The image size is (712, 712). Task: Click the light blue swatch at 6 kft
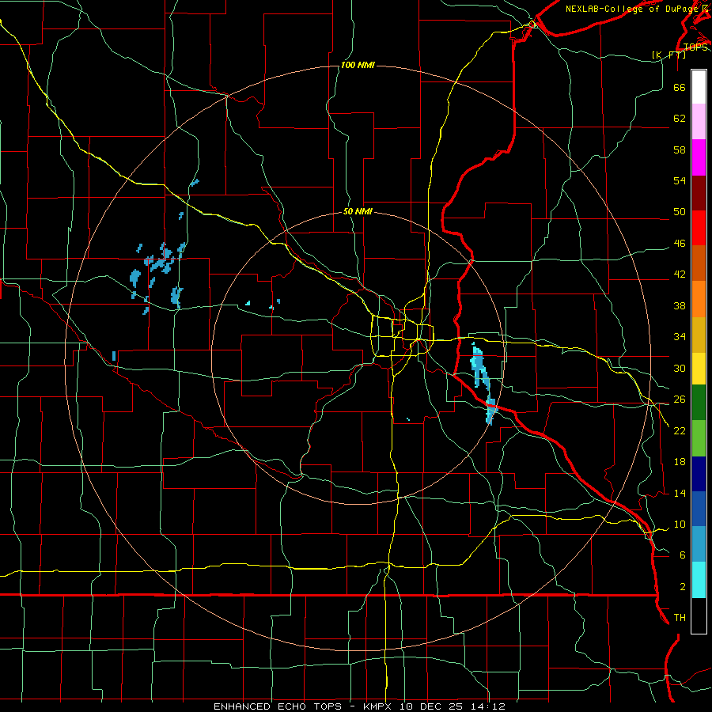(x=699, y=544)
